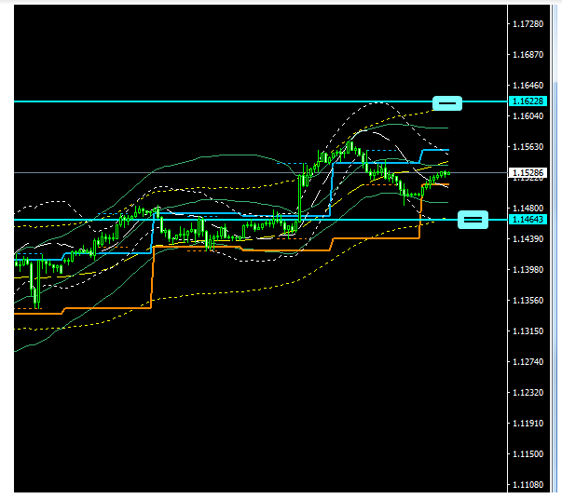The width and height of the screenshot is (562, 499).
Task: Click the 1.15630 price axis label
Action: click(x=528, y=147)
